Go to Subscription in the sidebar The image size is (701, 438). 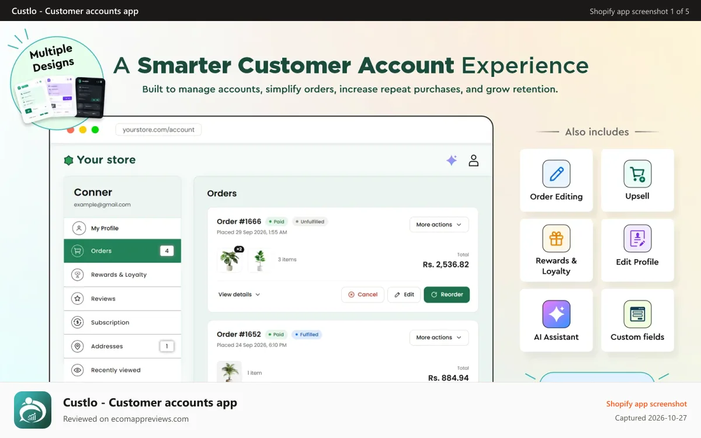tap(122, 322)
